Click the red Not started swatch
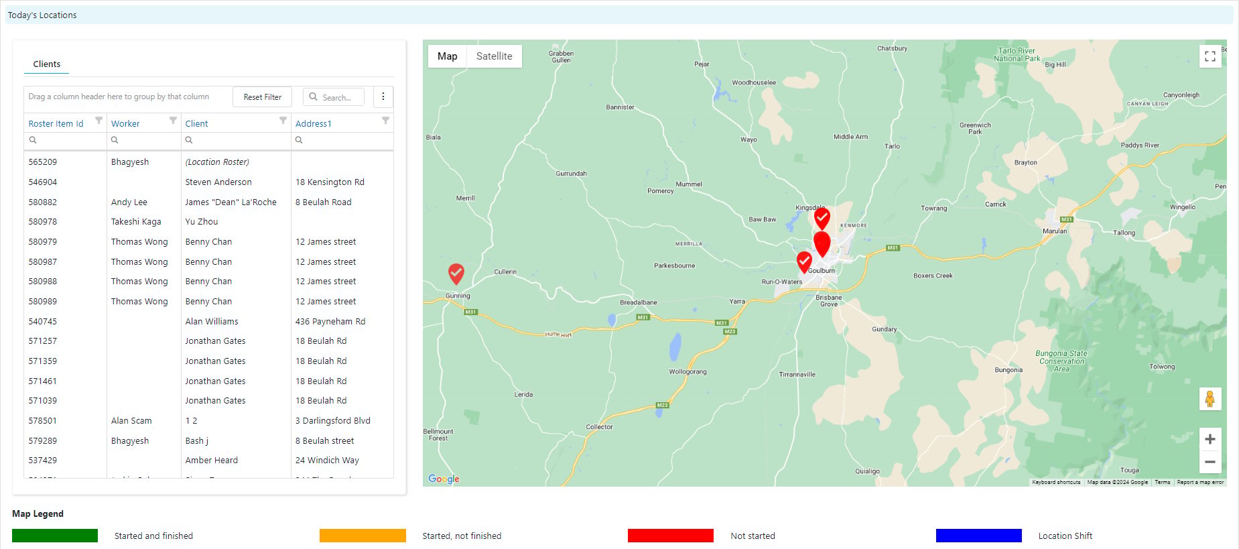The width and height of the screenshot is (1239, 549). point(671,536)
